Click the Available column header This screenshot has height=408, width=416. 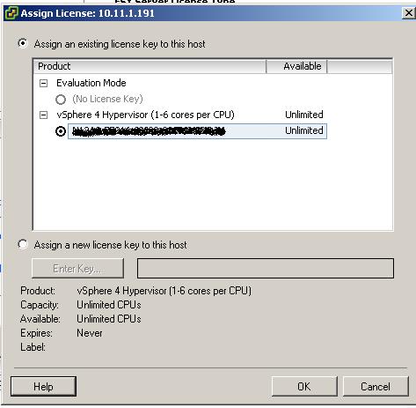[x=296, y=66]
